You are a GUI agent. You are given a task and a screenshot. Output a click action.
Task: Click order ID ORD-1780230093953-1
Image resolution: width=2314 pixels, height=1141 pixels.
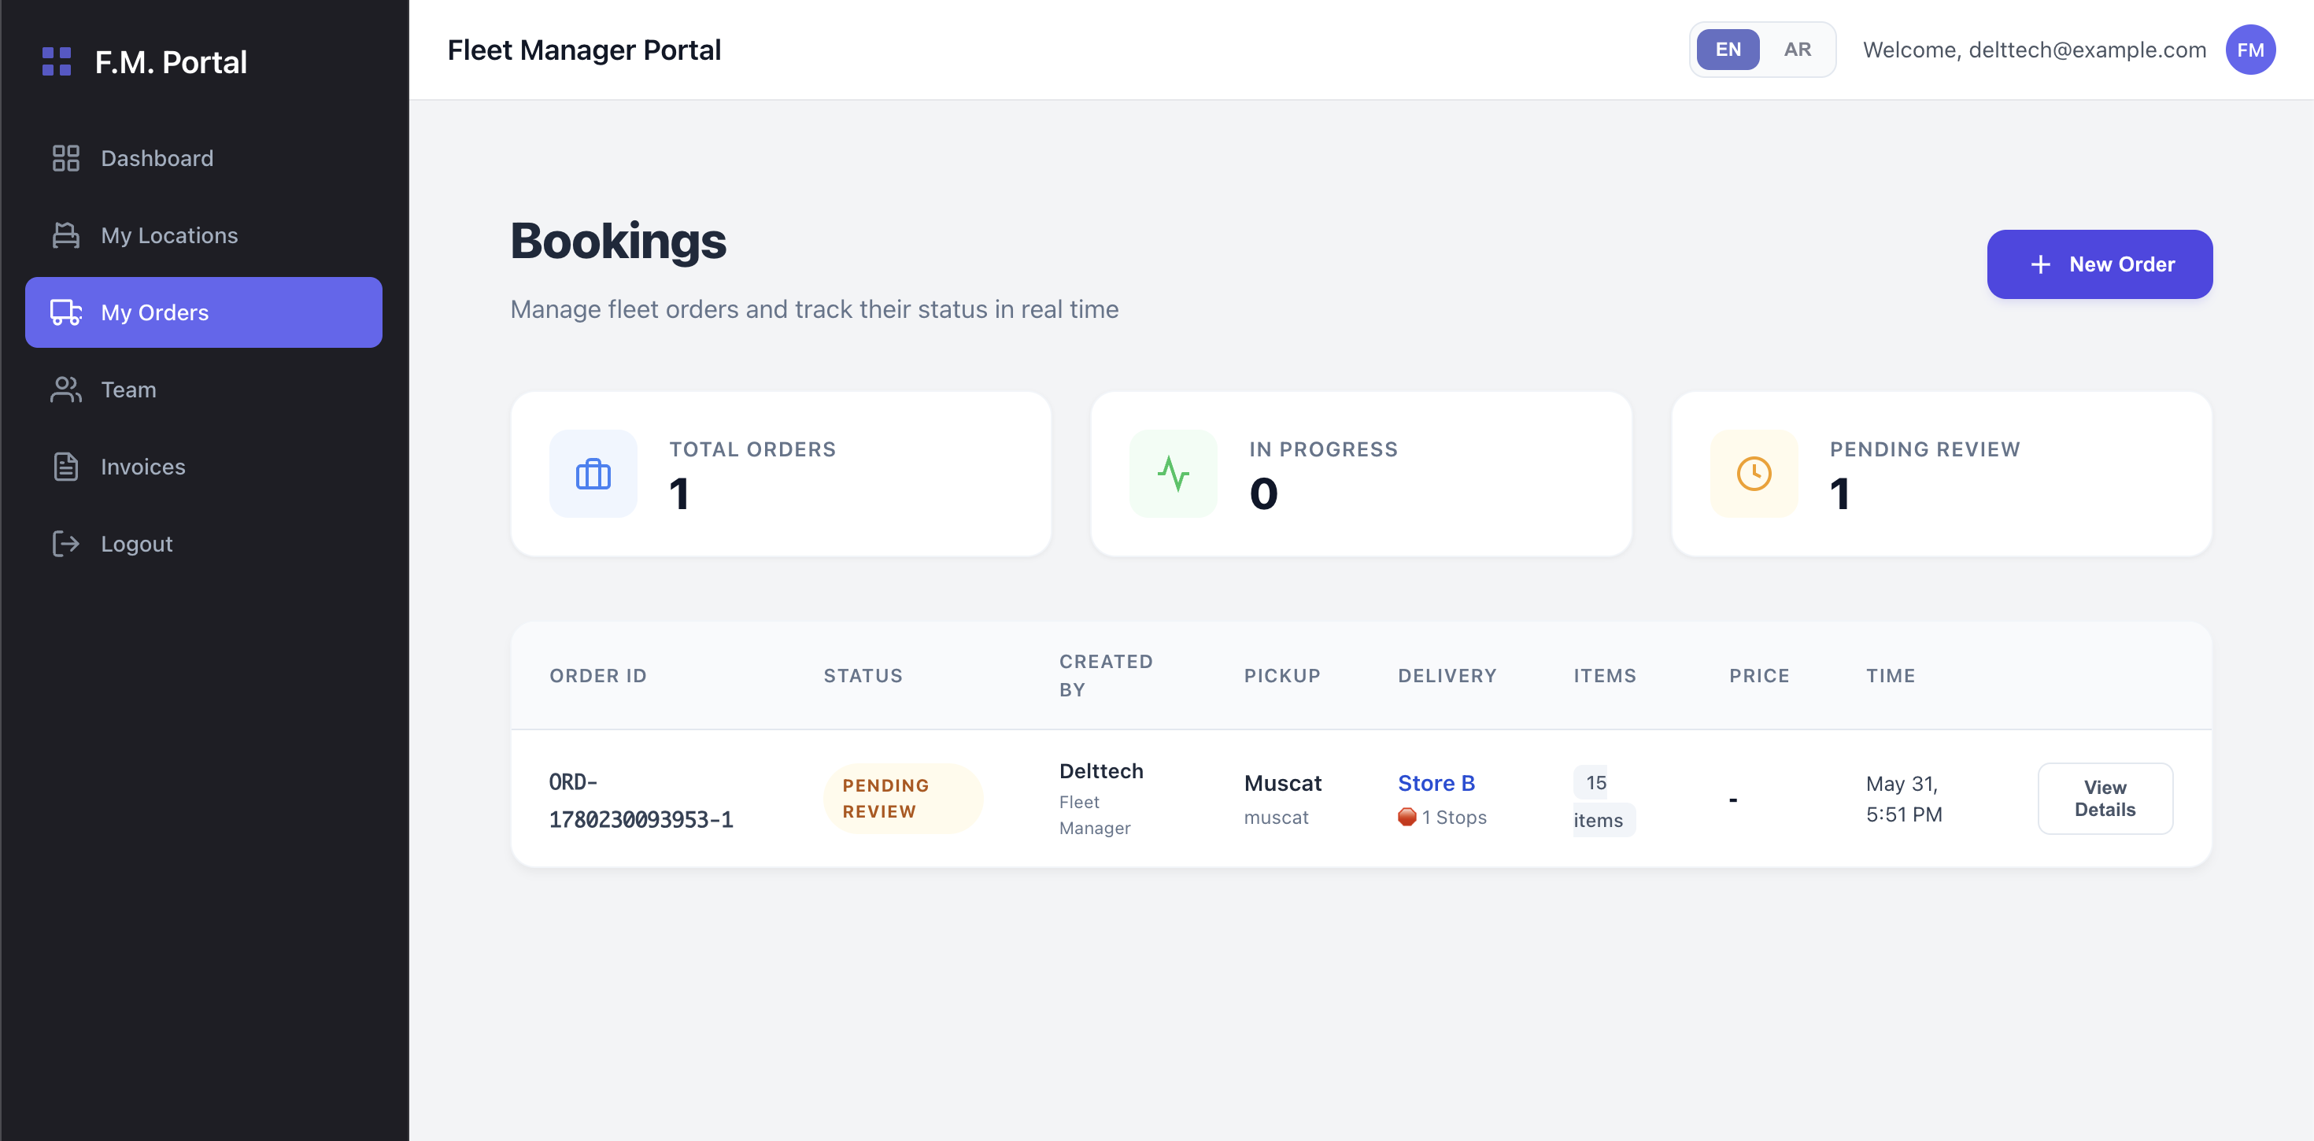pos(641,800)
